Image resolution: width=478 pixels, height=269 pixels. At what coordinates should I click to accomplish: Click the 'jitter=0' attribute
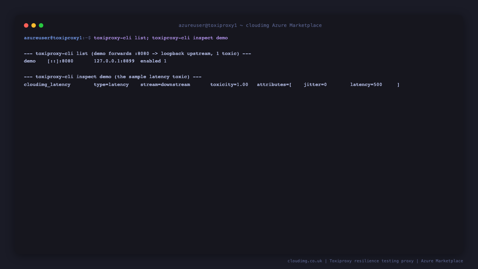point(315,84)
